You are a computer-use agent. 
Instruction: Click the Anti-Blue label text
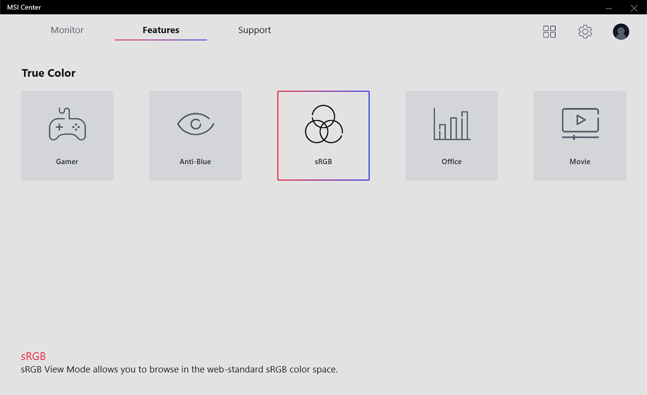196,162
